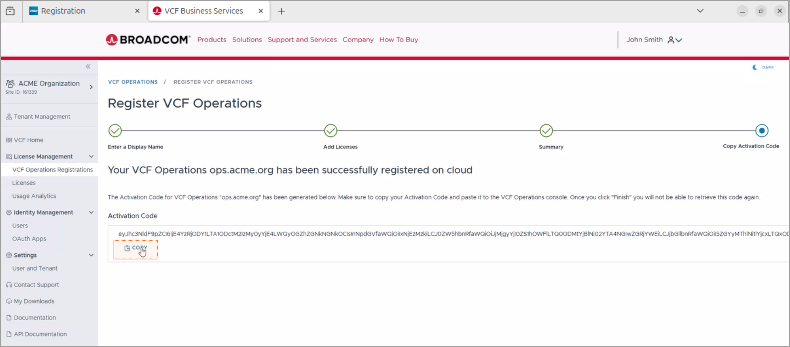Screen dimensions: 790x347
Task: Go to the Enter a Display Name step
Action: pos(115,131)
